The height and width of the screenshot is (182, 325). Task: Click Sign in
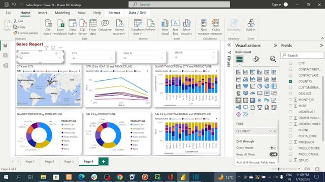click(x=276, y=5)
